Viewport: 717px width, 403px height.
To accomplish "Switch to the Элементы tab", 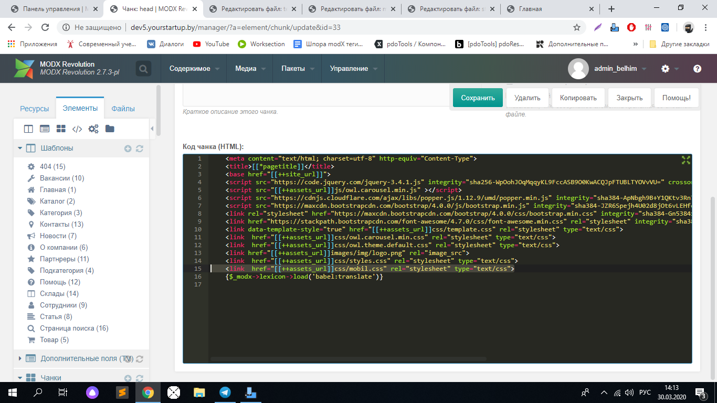I will pyautogui.click(x=80, y=108).
